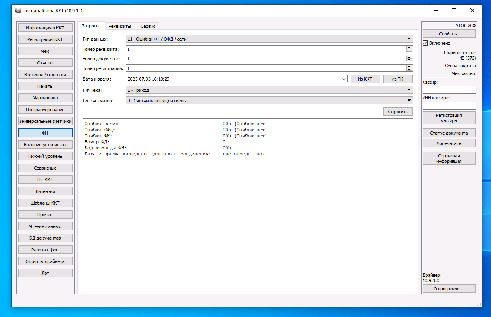The width and height of the screenshot is (491, 317).
Task: Open Универсальные счетчики section
Action: [x=45, y=121]
